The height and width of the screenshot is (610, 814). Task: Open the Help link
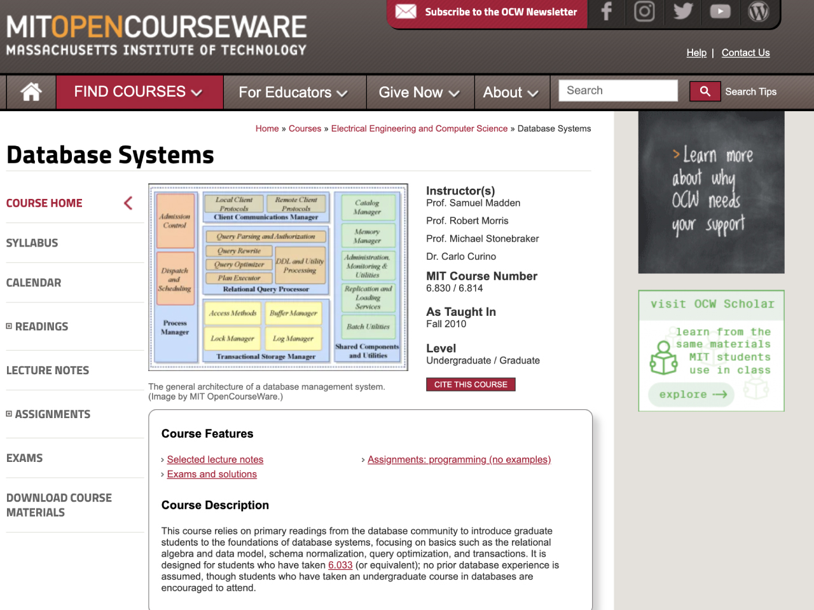click(696, 53)
